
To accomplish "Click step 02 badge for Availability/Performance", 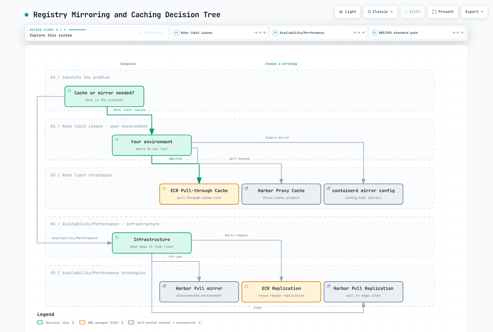I will [x=275, y=33].
